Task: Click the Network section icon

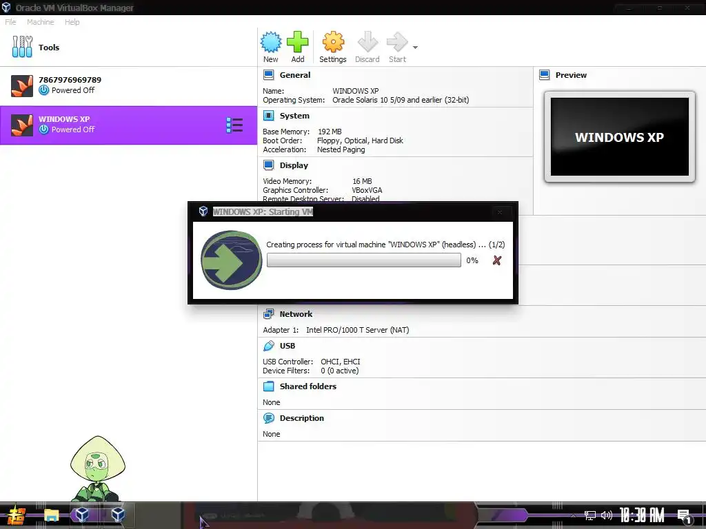Action: click(268, 314)
